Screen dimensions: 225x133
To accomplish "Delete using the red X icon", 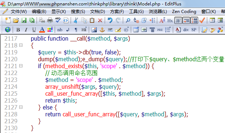I will pyautogui.click(x=100, y=20).
